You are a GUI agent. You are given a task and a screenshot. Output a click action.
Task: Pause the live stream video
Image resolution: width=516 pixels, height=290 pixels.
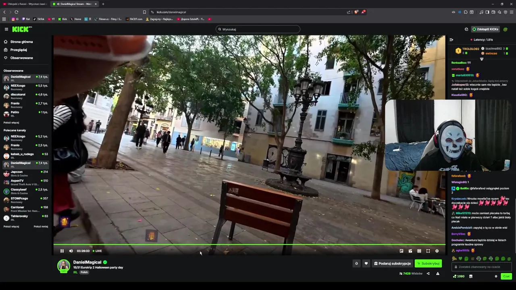coord(62,251)
